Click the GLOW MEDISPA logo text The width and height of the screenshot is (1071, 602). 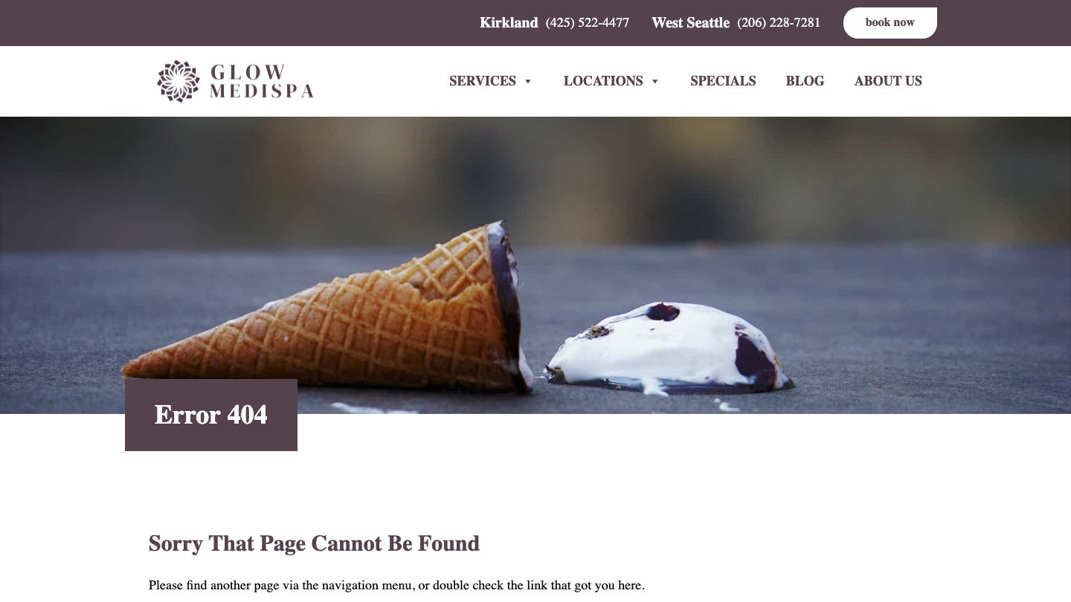pos(261,82)
